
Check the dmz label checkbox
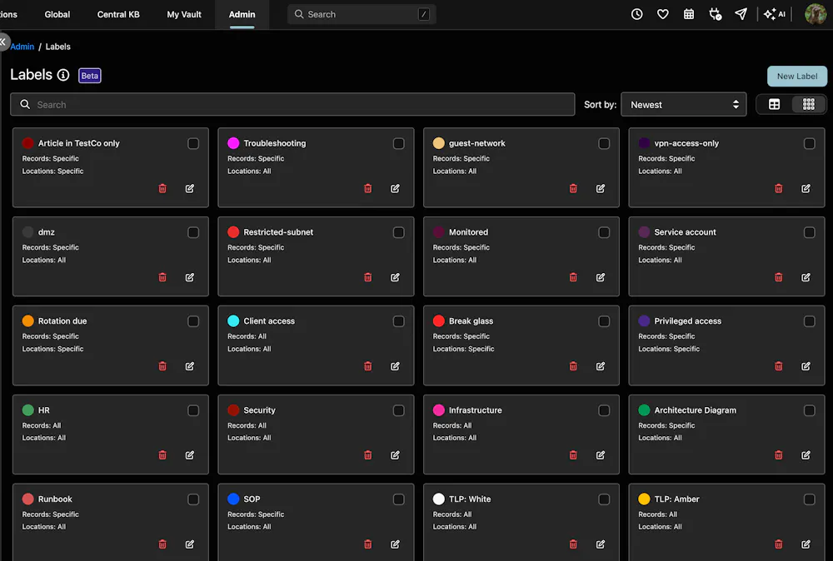(x=193, y=232)
